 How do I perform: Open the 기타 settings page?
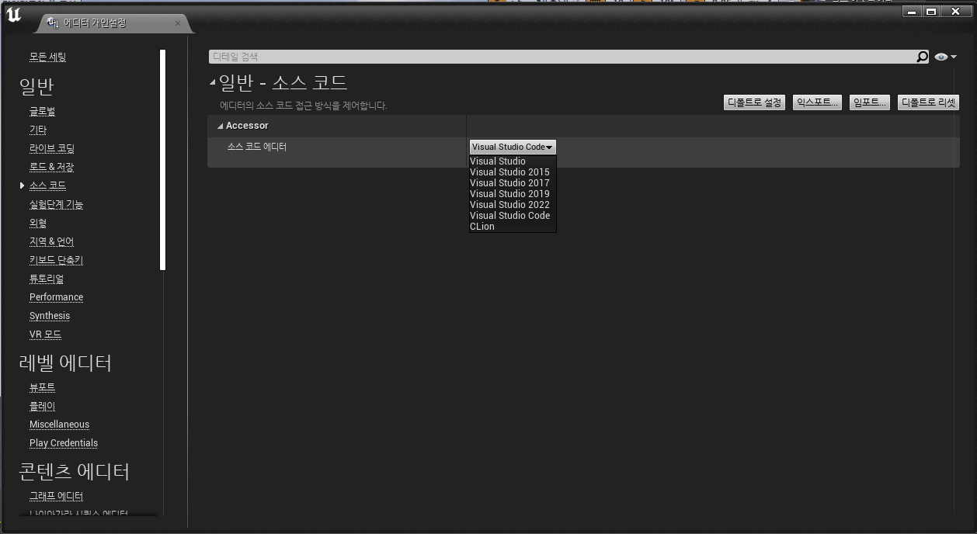coord(38,130)
